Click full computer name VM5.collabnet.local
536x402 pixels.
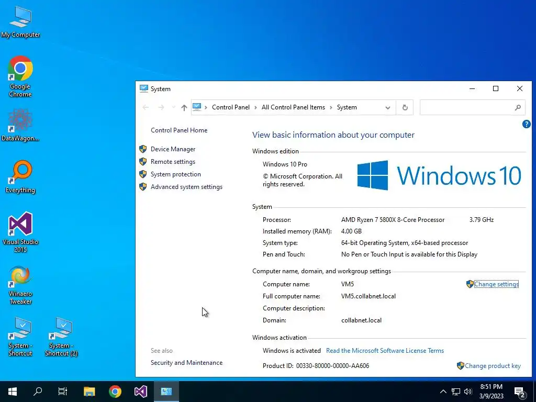(x=368, y=296)
